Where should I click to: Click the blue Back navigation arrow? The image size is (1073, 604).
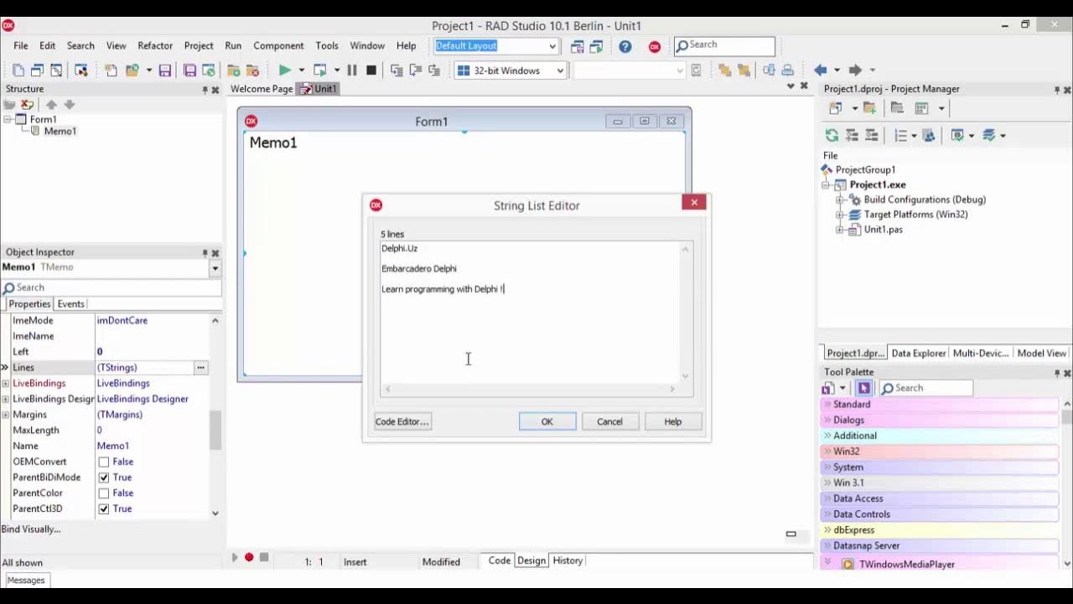(821, 70)
